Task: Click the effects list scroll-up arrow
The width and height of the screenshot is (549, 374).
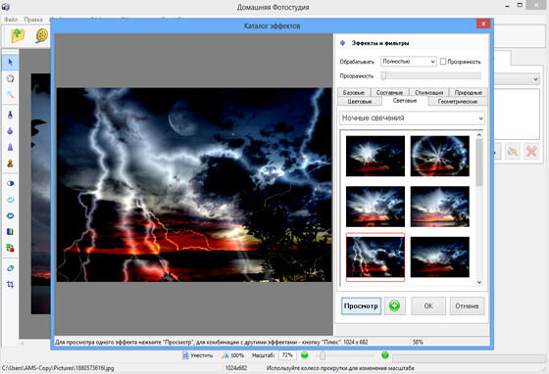Action: [479, 134]
